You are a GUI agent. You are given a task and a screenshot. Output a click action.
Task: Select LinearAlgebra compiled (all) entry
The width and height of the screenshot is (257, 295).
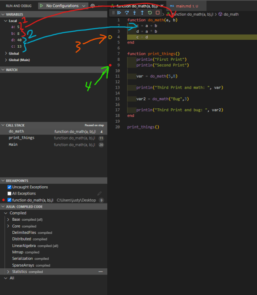(x=35, y=246)
